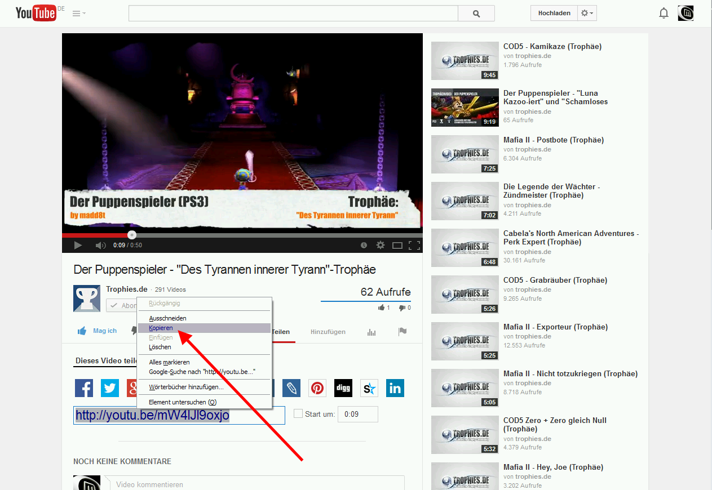712x490 pixels.
Task: Open the player quality settings gear
Action: coord(380,245)
